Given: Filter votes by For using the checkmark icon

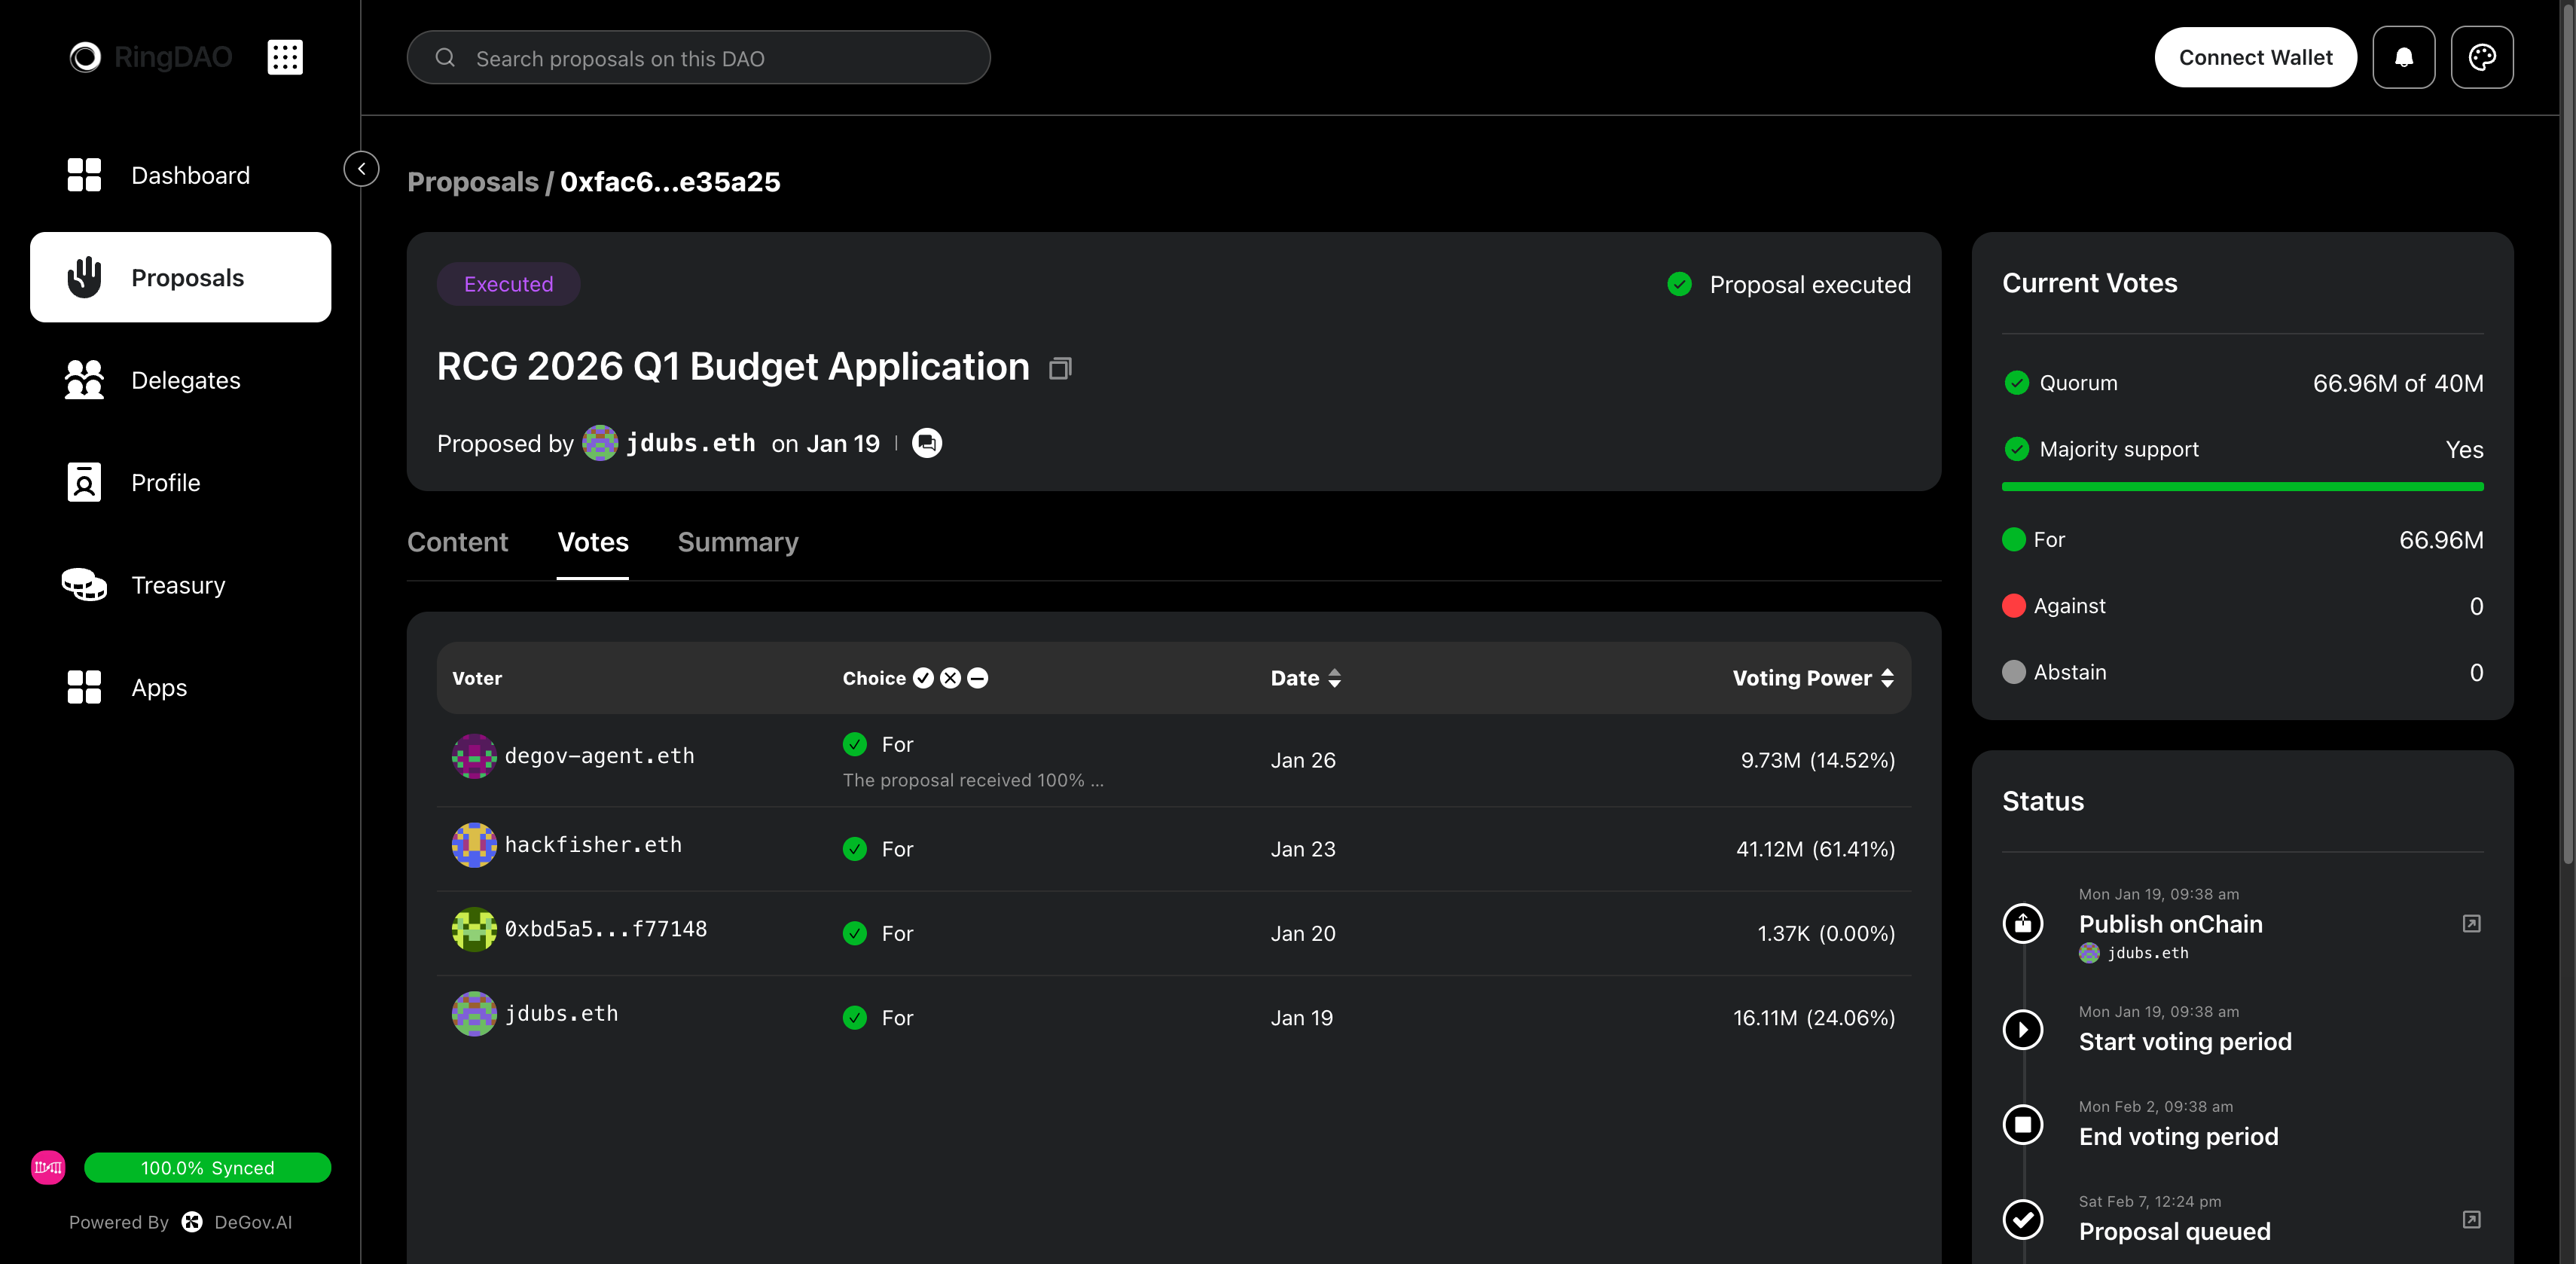Looking at the screenshot, I should (924, 678).
